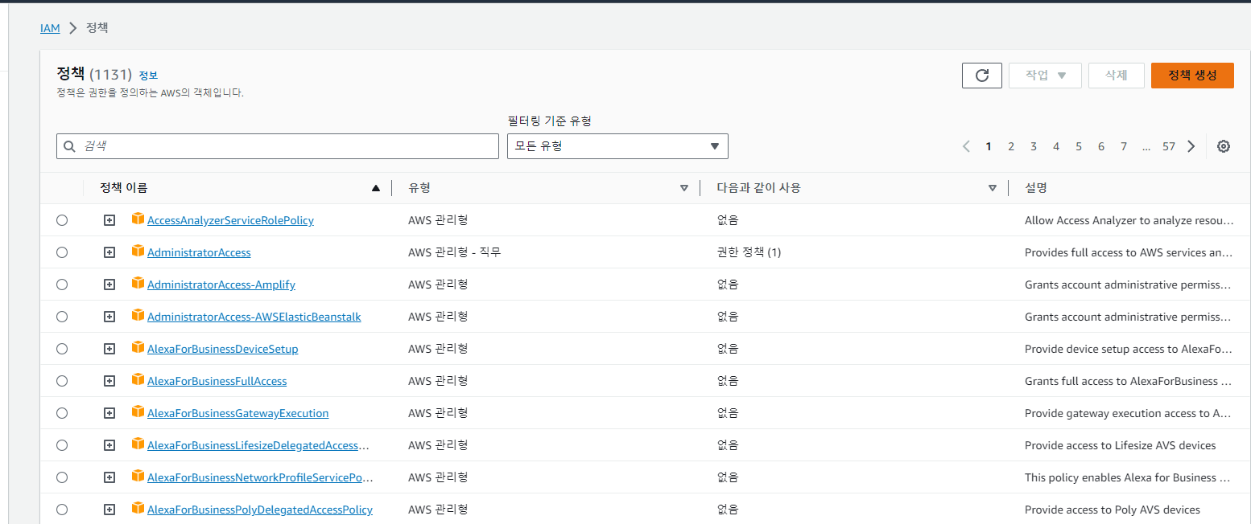Screen dimensions: 1251x524
Task: Expand the AlexaForBusinessFullAccess row details
Action: (109, 381)
